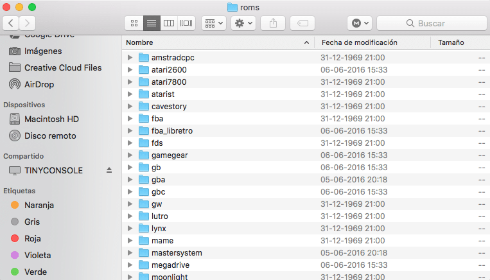This screenshot has height=280, width=490.
Task: Click the Share toolbar button
Action: [273, 23]
